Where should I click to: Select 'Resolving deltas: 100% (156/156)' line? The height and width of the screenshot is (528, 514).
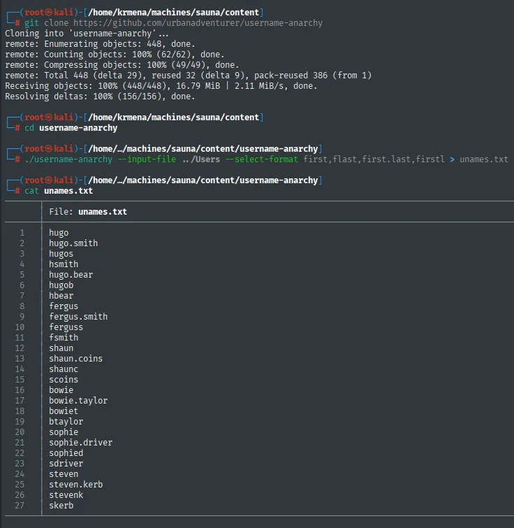100,97
